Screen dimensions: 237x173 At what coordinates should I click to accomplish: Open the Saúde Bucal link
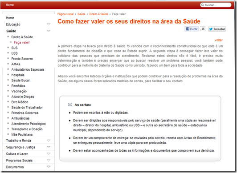(x=20, y=80)
